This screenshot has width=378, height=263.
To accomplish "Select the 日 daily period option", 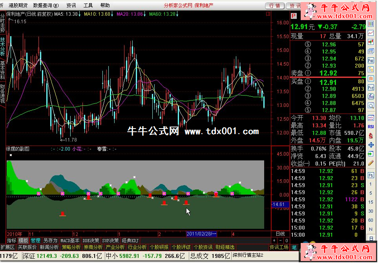I will (x=371, y=238).
